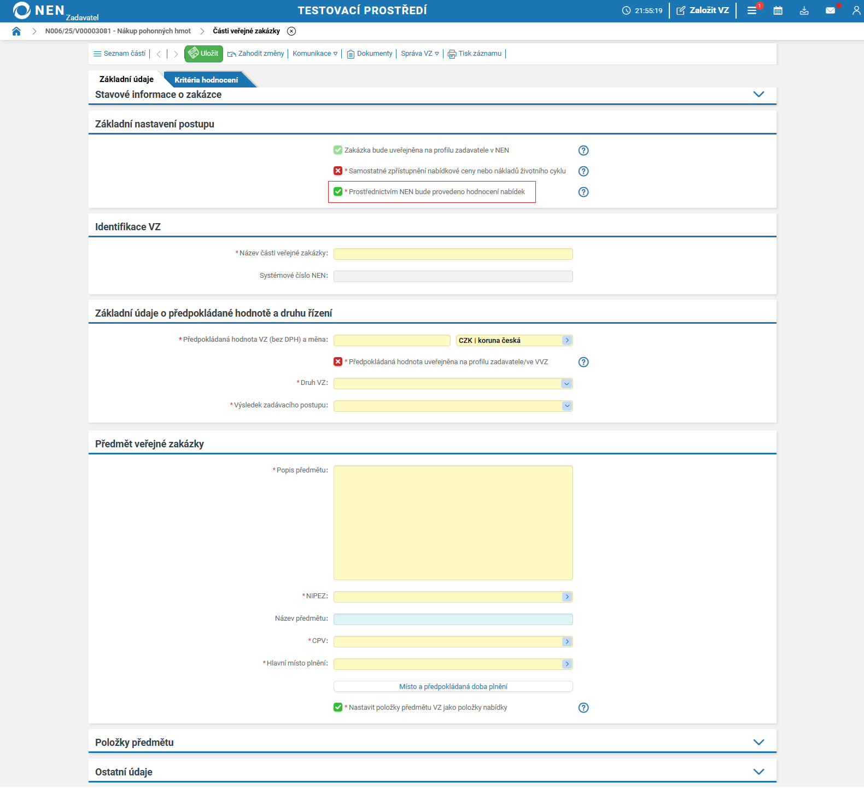Viewport: 864px width, 788px height.
Task: Click Místo a předpokládaná doba plnění button
Action: click(453, 686)
